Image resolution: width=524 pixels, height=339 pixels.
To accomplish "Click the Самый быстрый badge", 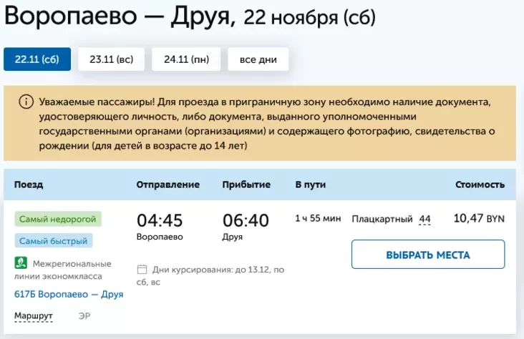I will point(53,241).
